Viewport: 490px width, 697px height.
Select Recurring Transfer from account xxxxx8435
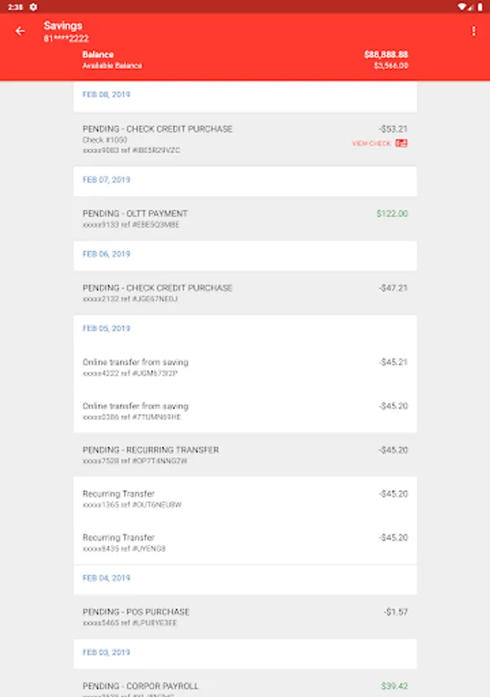tap(245, 542)
